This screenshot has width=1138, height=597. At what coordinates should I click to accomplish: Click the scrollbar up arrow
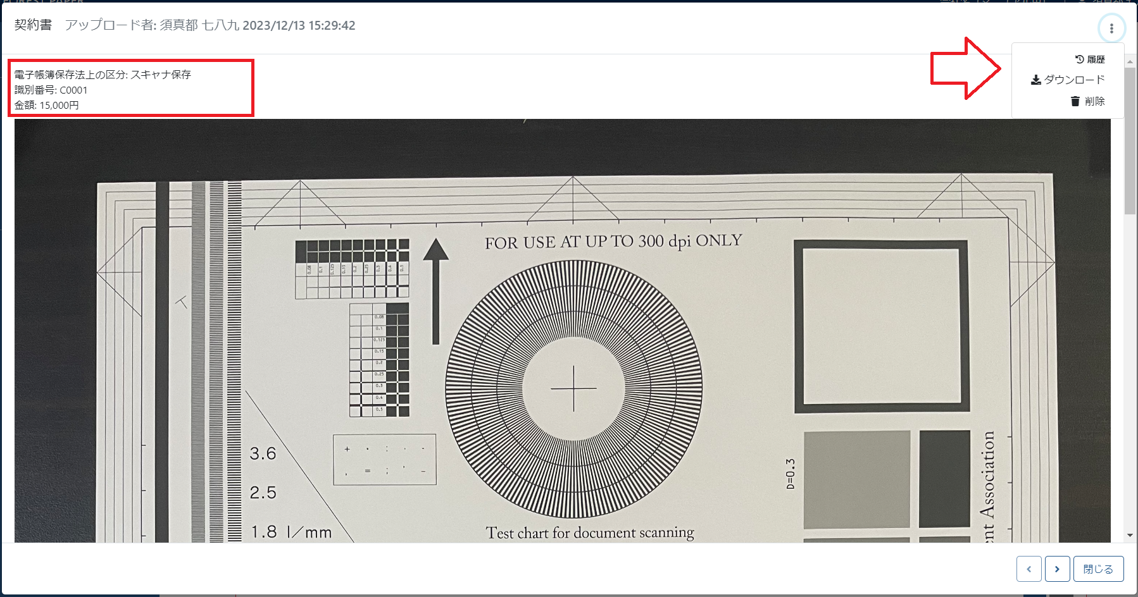[1130, 61]
